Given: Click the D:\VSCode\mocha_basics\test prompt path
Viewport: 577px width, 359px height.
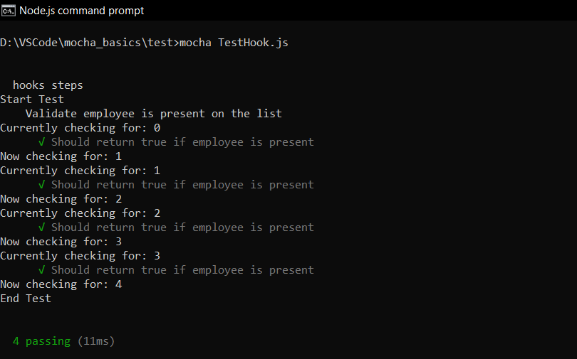Looking at the screenshot, I should tap(86, 43).
